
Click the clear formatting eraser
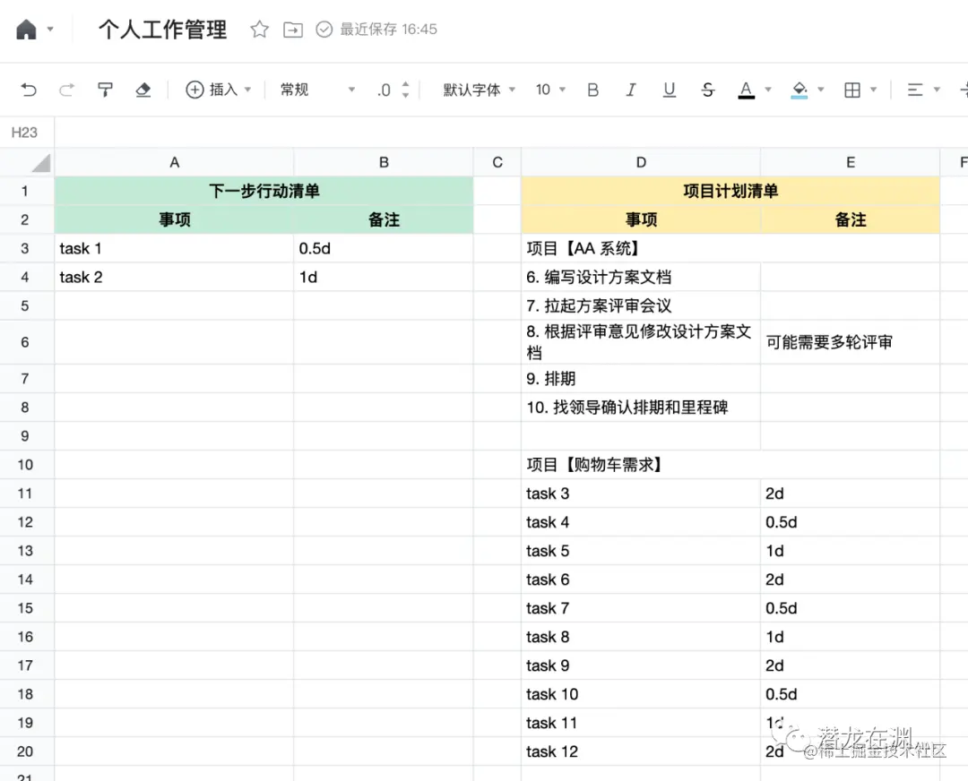pyautogui.click(x=143, y=90)
